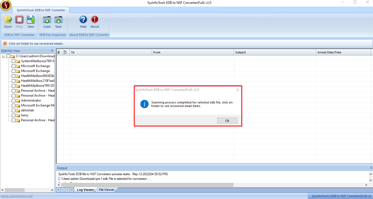
Task: Tick the HealthMailbox210f1ea8 checkbox
Action: coord(14,81)
